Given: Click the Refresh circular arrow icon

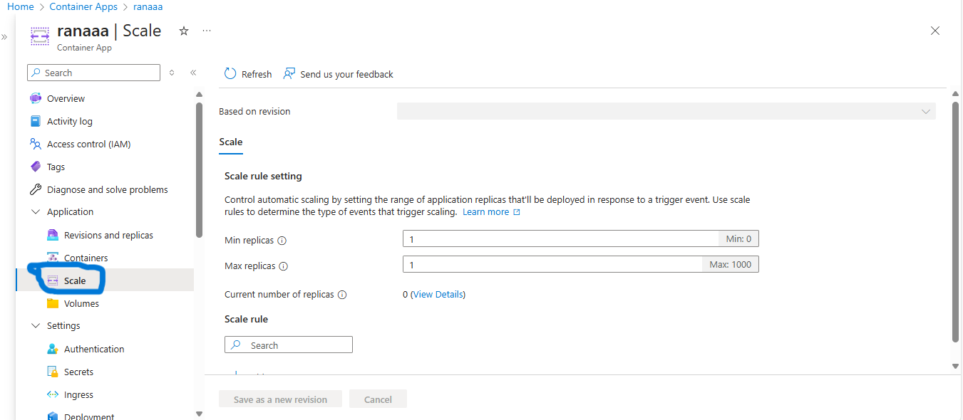Looking at the screenshot, I should click(230, 74).
